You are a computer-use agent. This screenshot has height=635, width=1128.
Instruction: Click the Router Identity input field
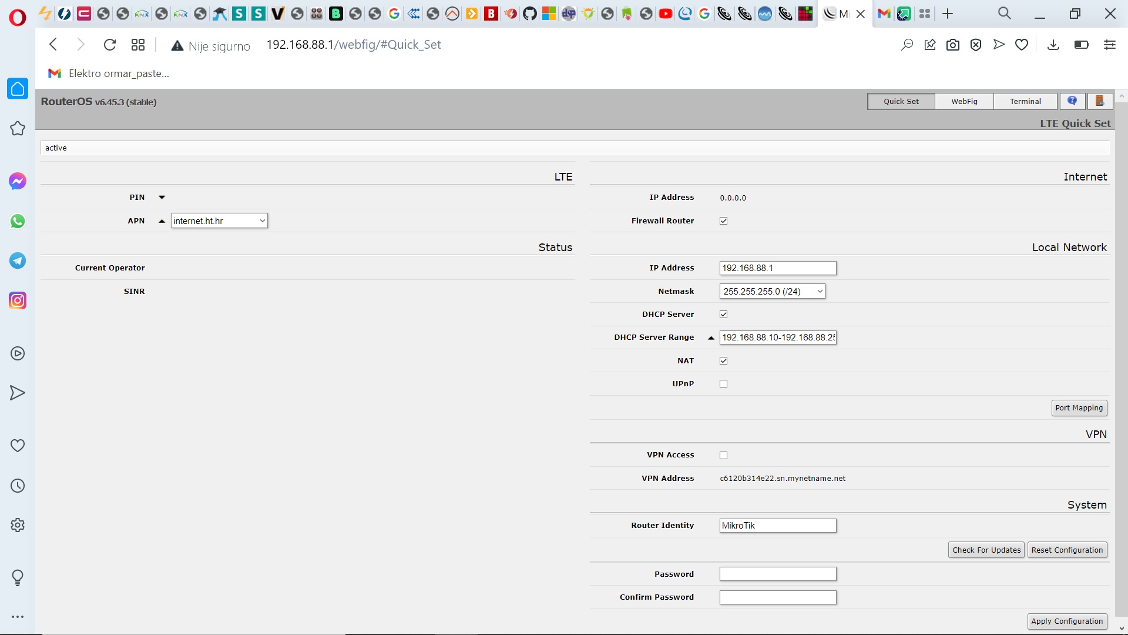[x=777, y=526]
